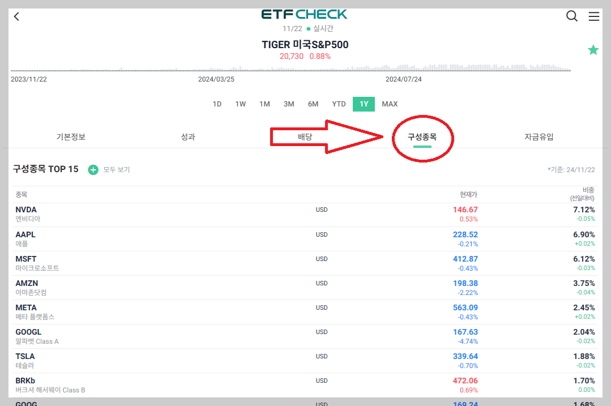Click the ETF CHECK logo
Screen dimensions: 611x406
coord(304,14)
